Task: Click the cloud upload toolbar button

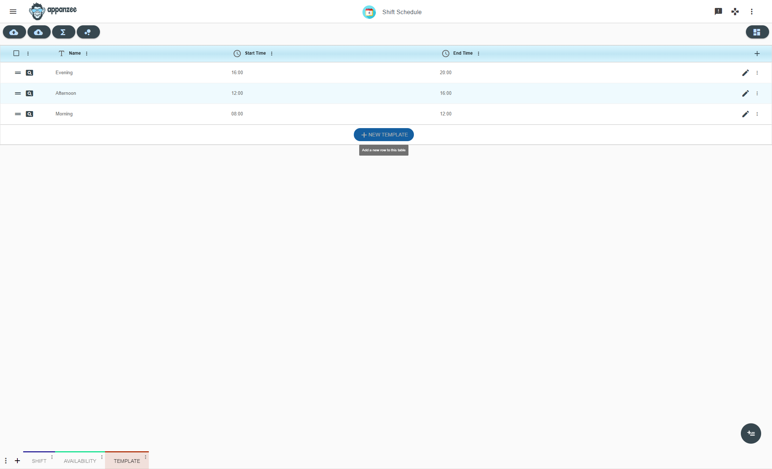Action: click(14, 32)
